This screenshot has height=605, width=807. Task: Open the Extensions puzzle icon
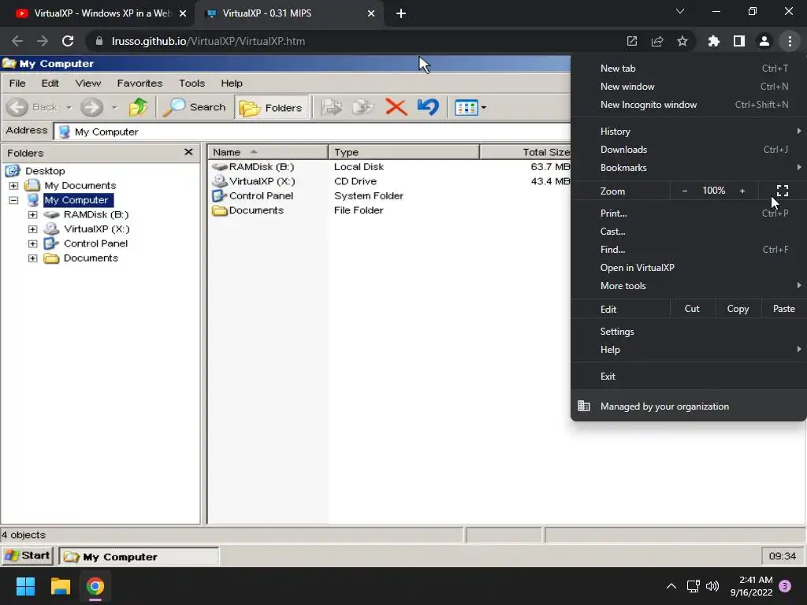714,41
